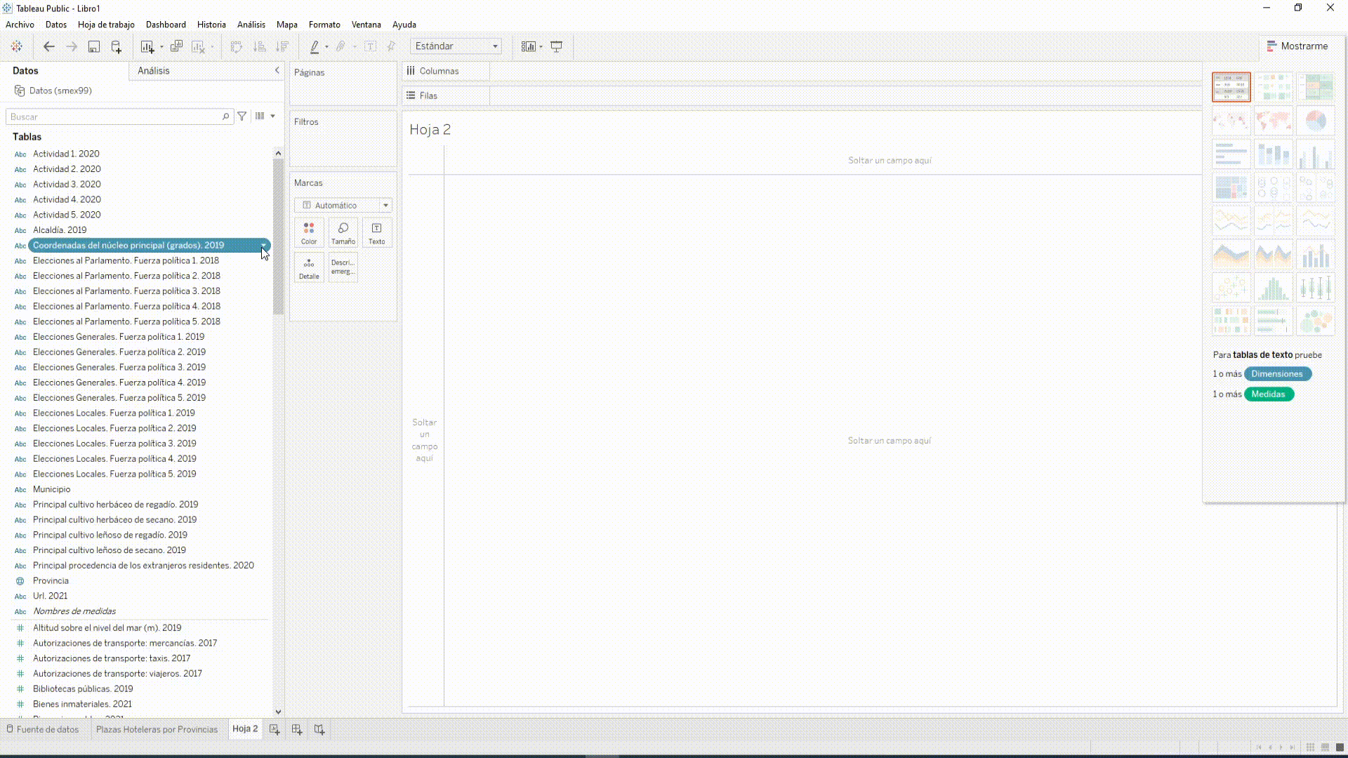This screenshot has height=758, width=1348.
Task: Click the Dimensiones pill in Mostrarme hint
Action: point(1278,373)
